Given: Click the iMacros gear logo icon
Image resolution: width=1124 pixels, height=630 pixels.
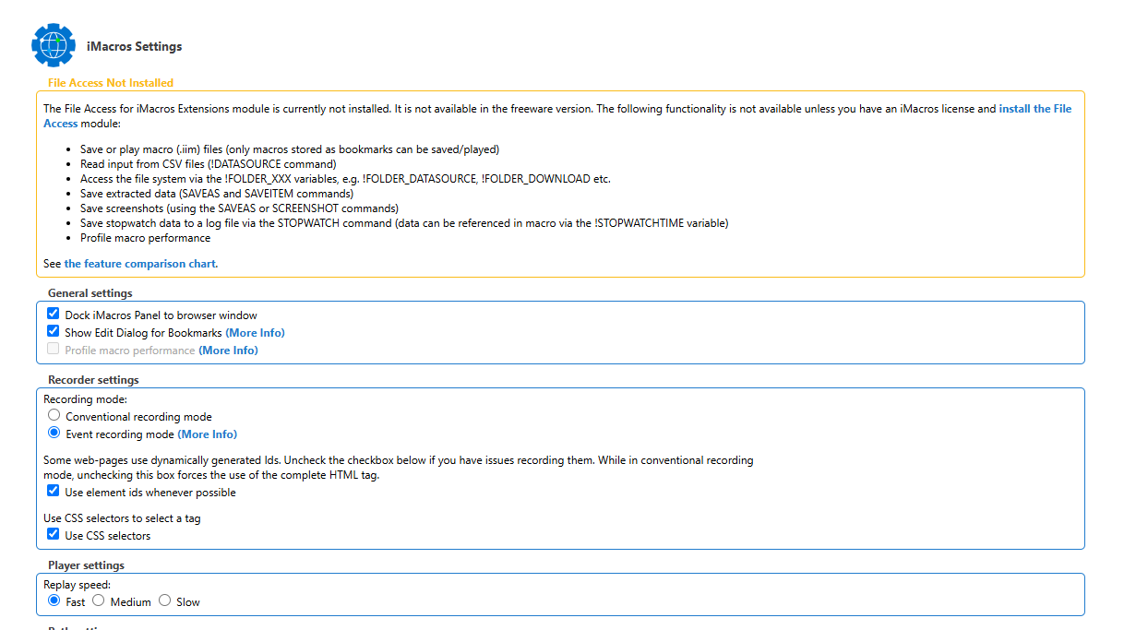Looking at the screenshot, I should pyautogui.click(x=54, y=45).
